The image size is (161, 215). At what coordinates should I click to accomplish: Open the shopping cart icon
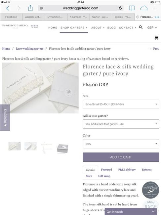point(156,38)
